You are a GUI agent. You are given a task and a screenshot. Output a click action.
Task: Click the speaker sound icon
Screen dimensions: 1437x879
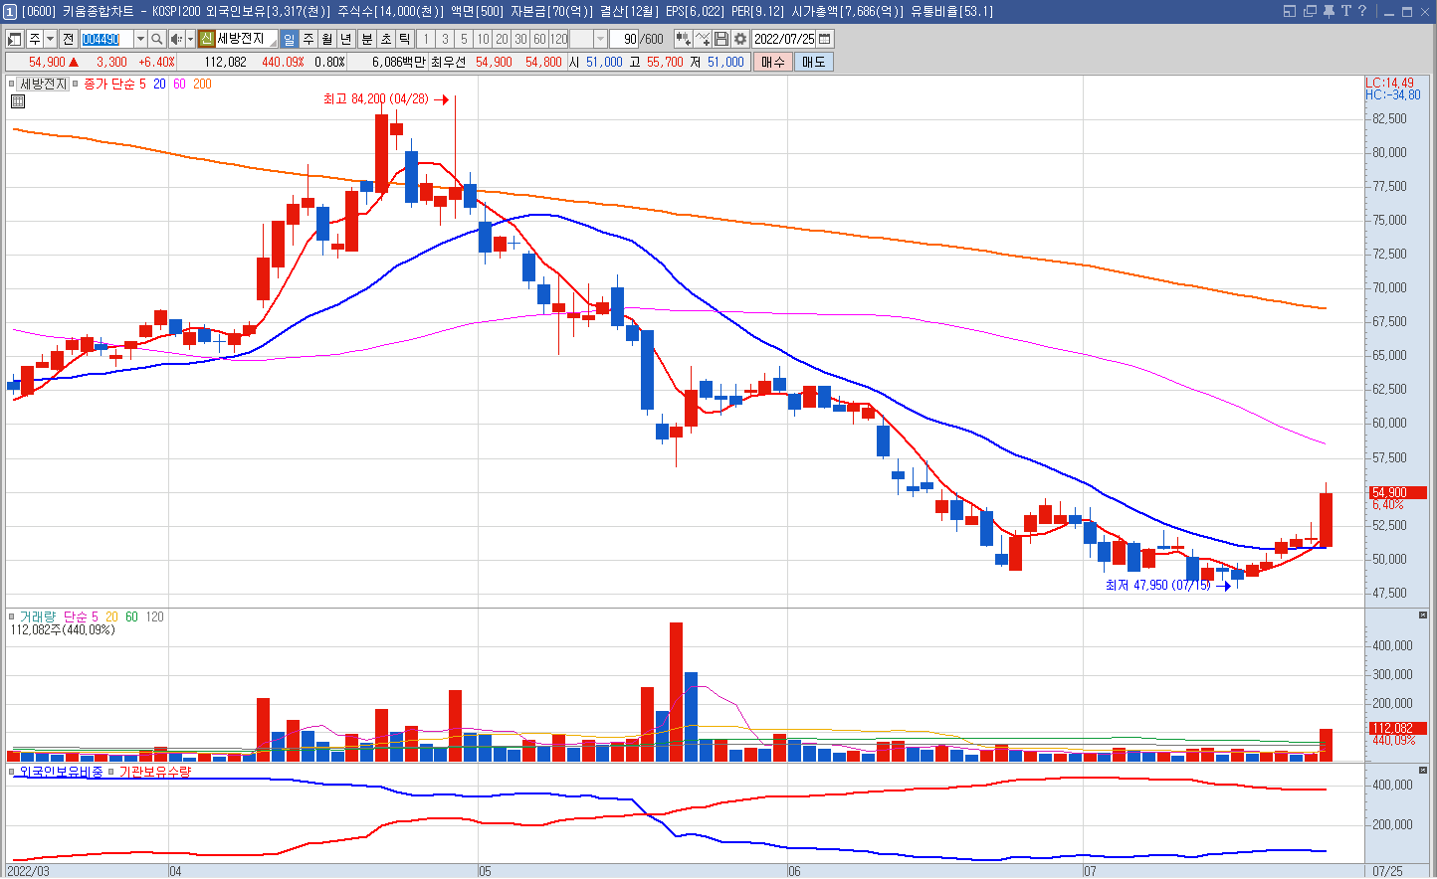click(x=176, y=39)
